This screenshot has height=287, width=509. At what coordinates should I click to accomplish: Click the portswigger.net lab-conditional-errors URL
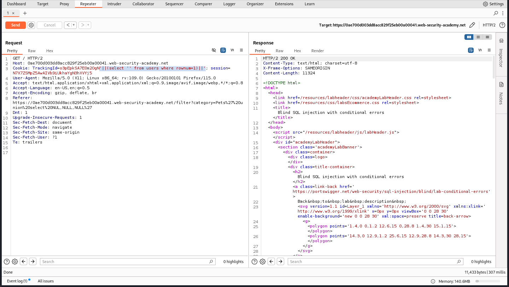(x=391, y=191)
